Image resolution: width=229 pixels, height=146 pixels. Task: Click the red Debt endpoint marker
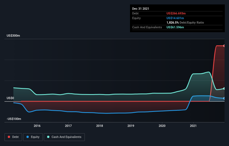tap(224, 46)
